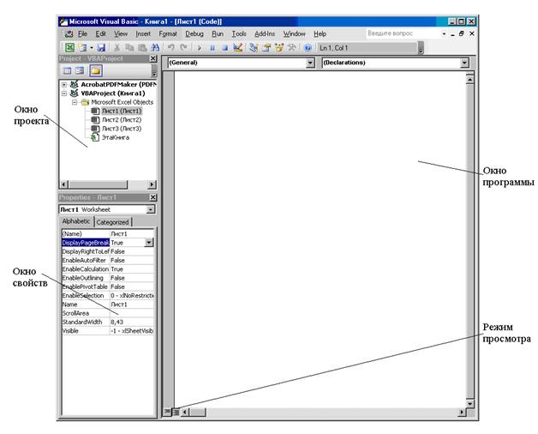The image size is (538, 434).
Task: Select ЭтаКнига in the project tree
Action: click(x=116, y=137)
